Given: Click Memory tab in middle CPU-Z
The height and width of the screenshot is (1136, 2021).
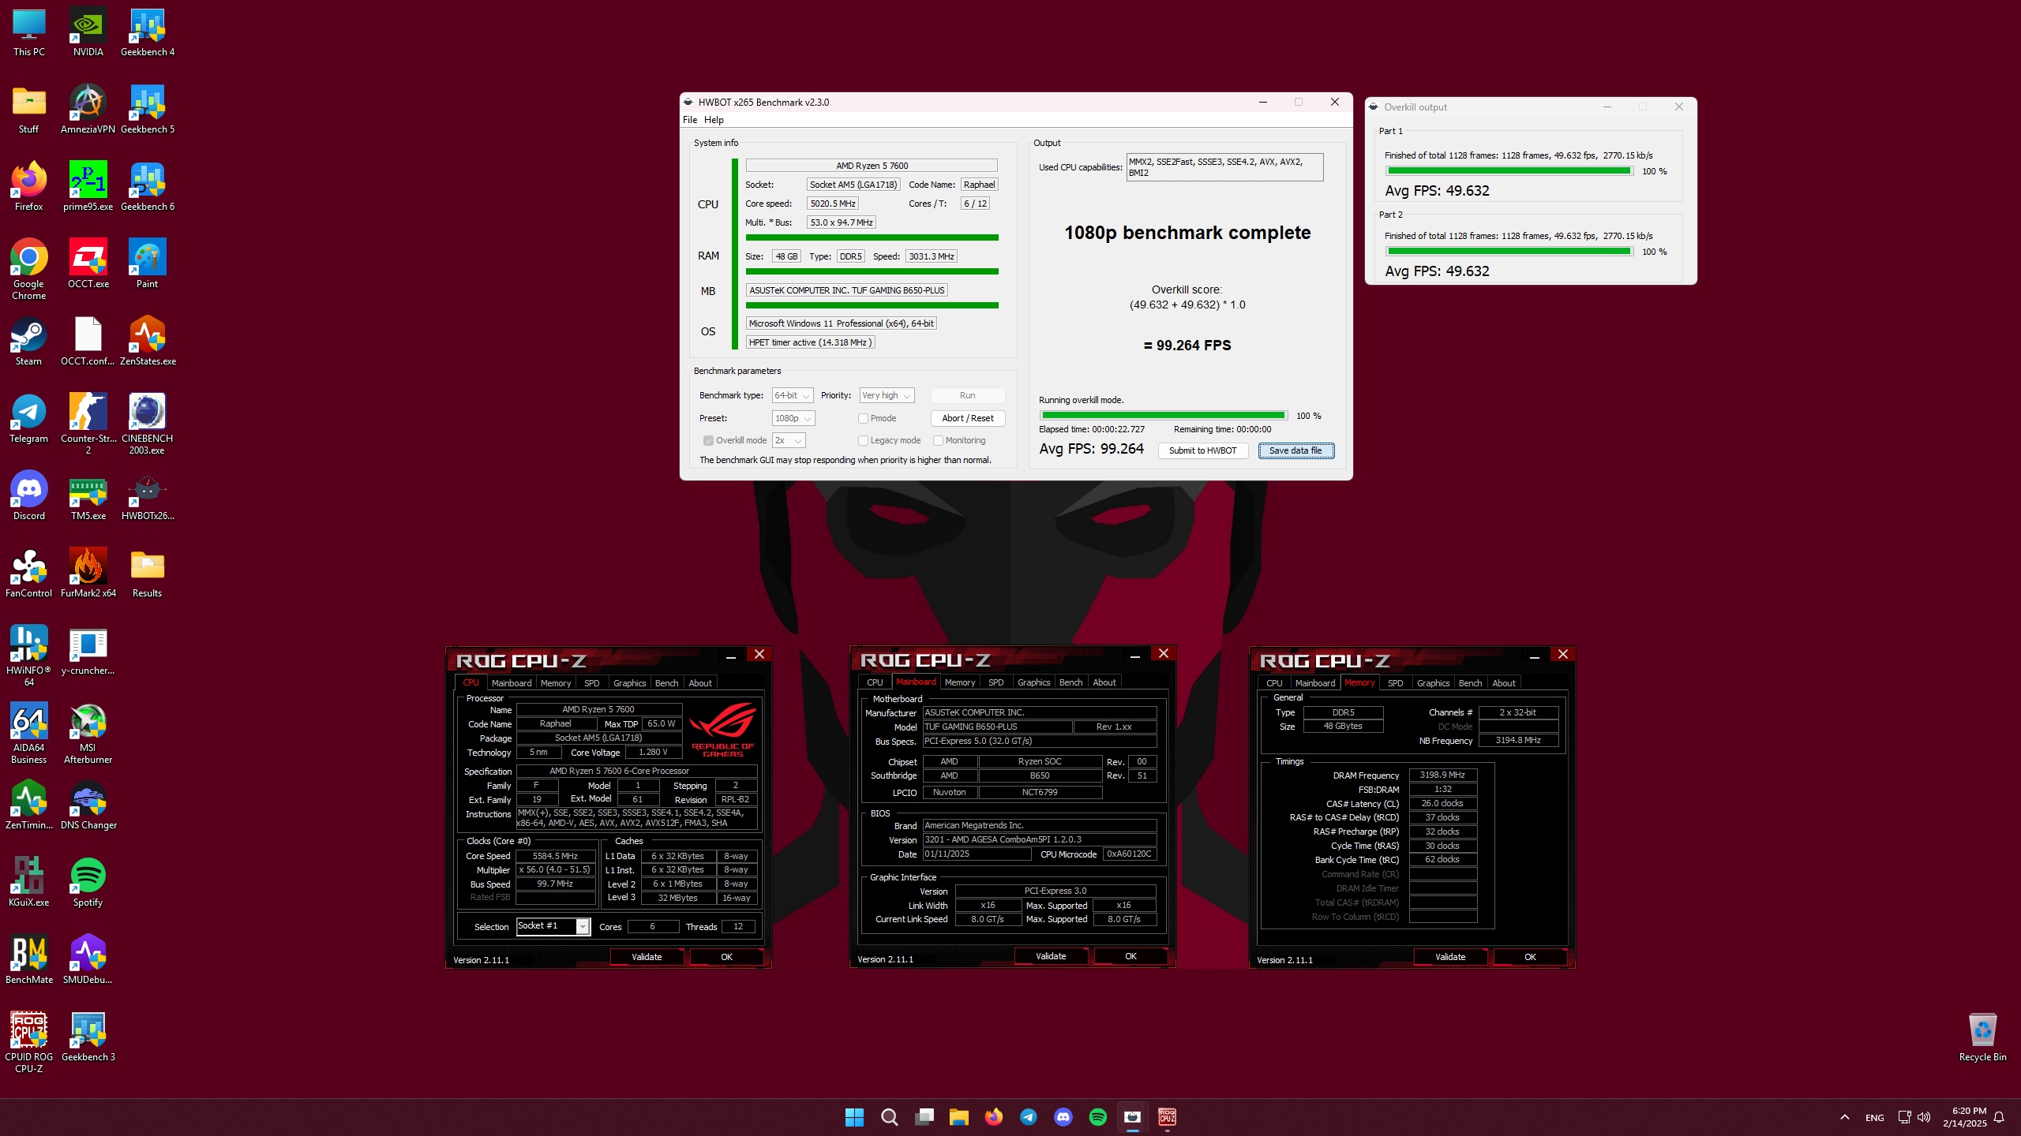Looking at the screenshot, I should click(x=959, y=682).
